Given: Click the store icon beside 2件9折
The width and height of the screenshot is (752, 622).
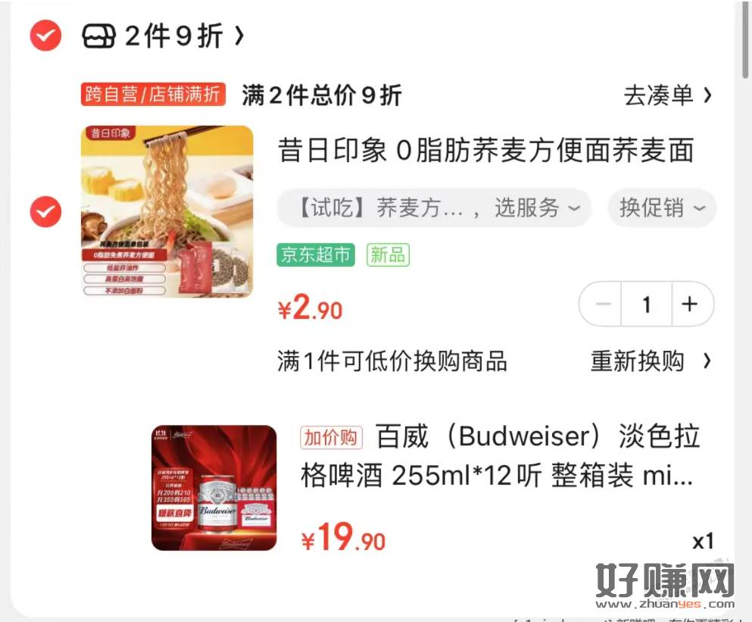Looking at the screenshot, I should (x=98, y=36).
